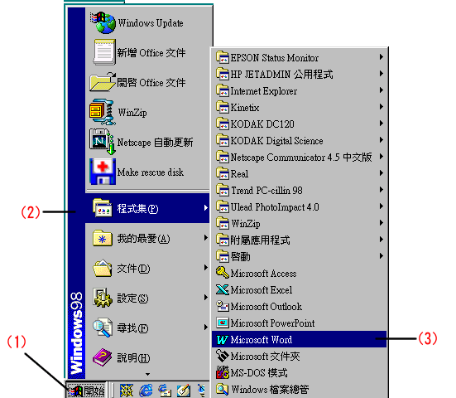Click the Windows Update globe icon
This screenshot has width=456, height=398.
click(x=103, y=22)
